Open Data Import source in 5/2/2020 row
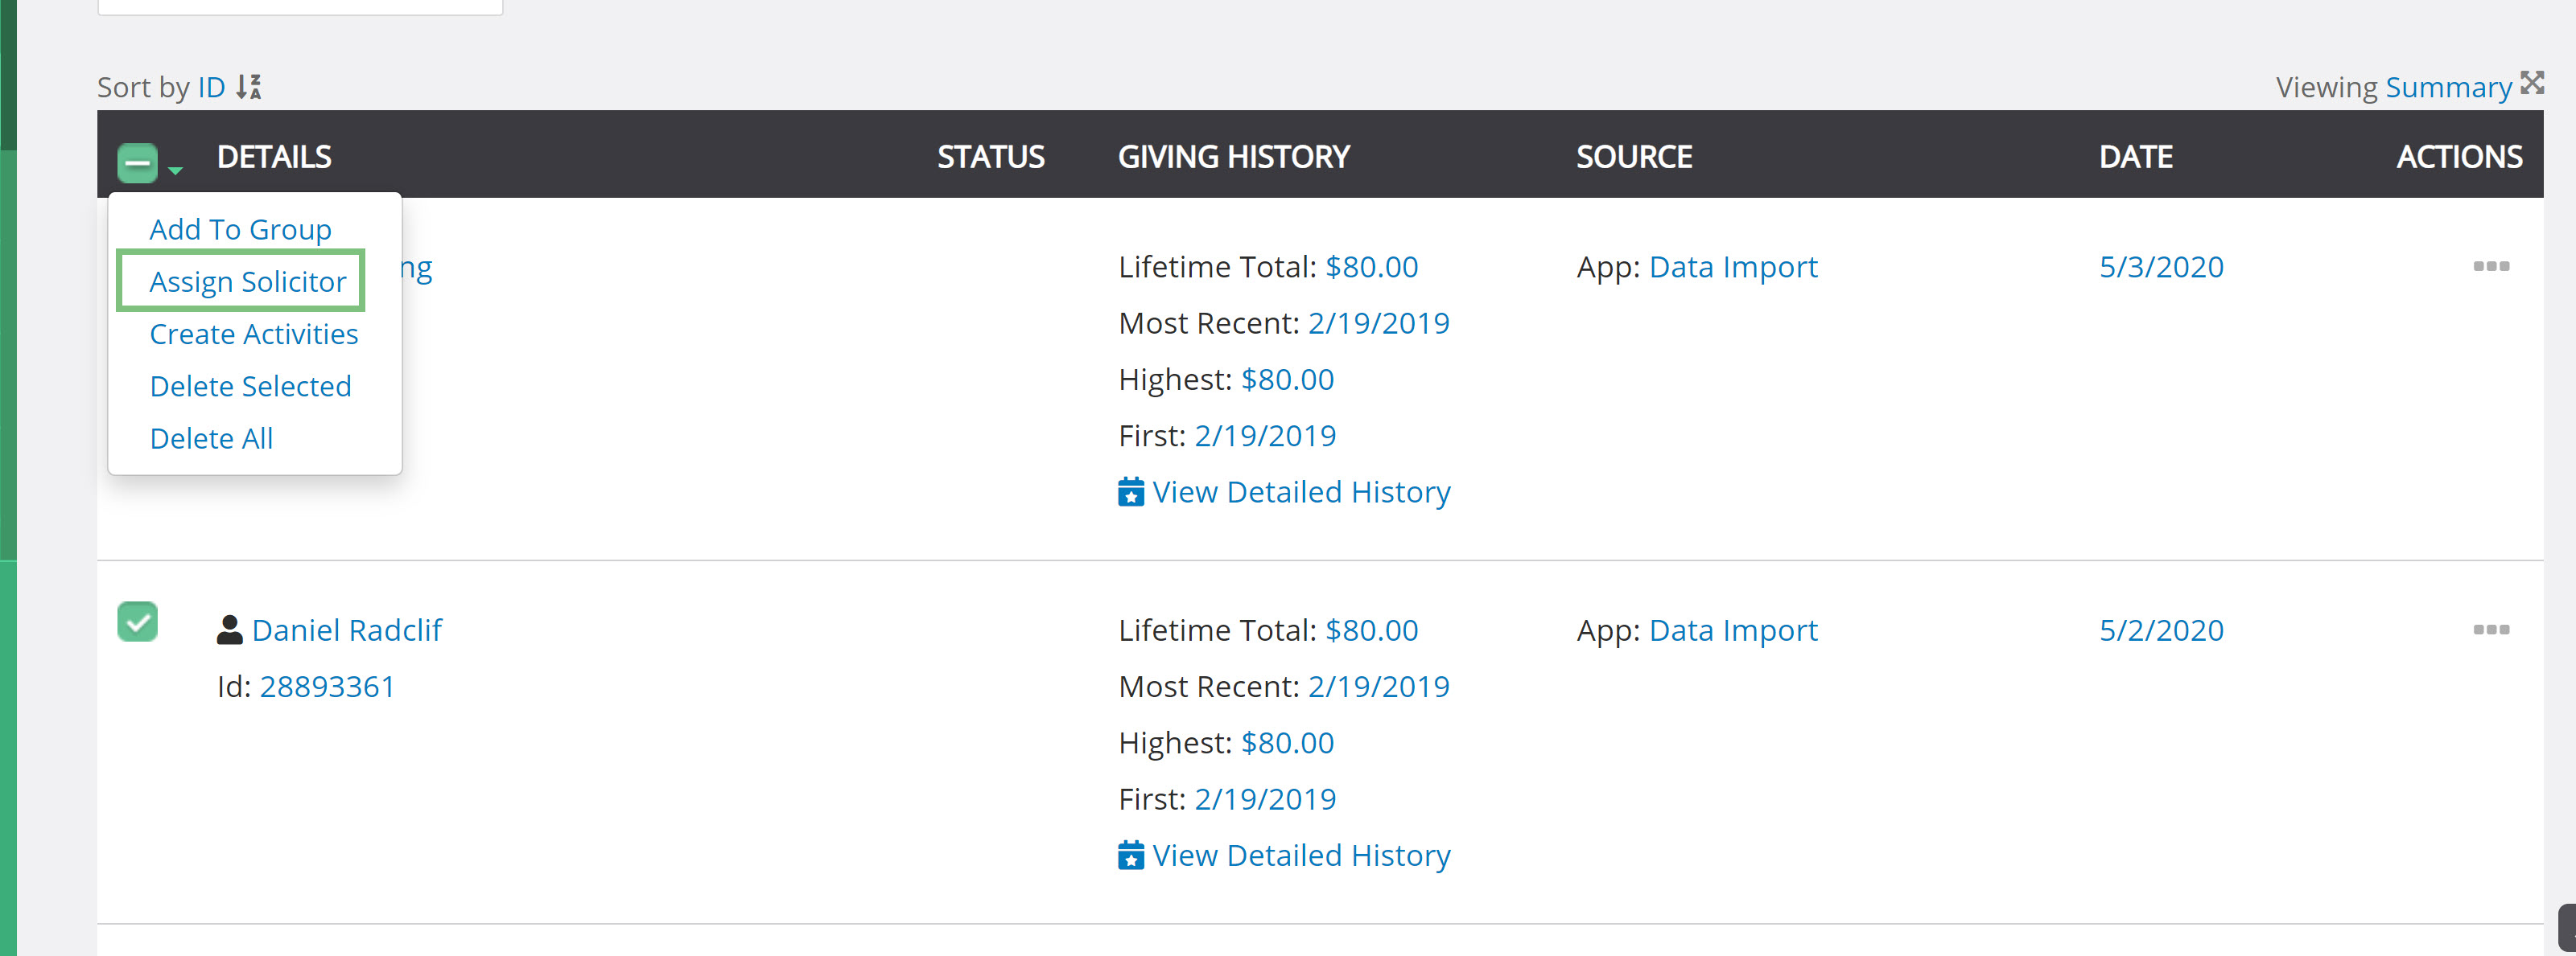2576x956 pixels. [1732, 630]
